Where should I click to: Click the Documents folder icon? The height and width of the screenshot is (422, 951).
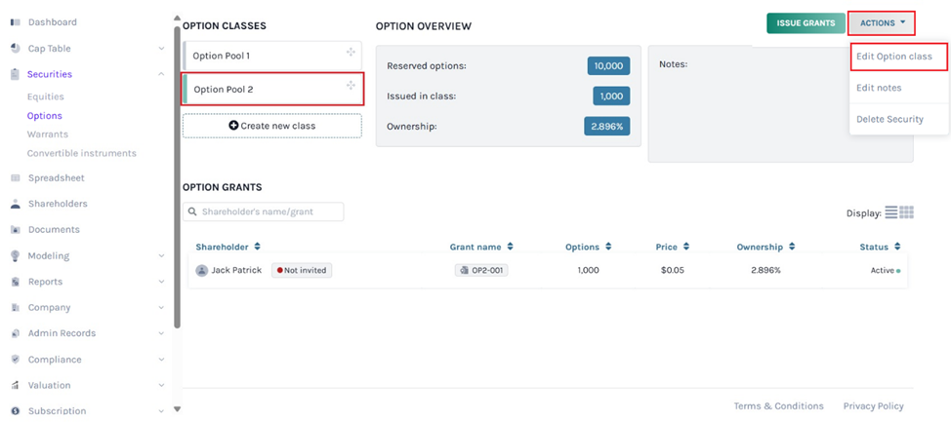(16, 230)
